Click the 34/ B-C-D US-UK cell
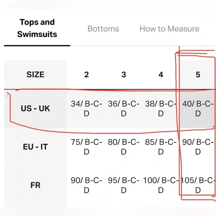216x216 pixels. click(x=86, y=108)
